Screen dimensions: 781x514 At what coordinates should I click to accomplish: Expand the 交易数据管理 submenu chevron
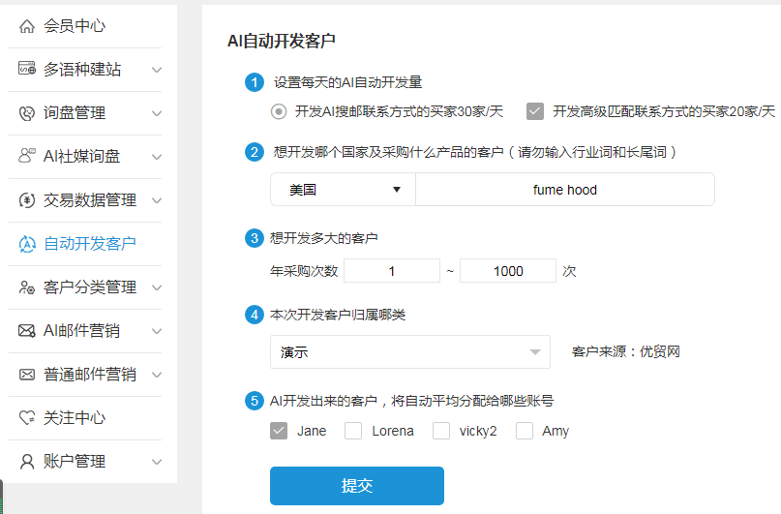157,200
